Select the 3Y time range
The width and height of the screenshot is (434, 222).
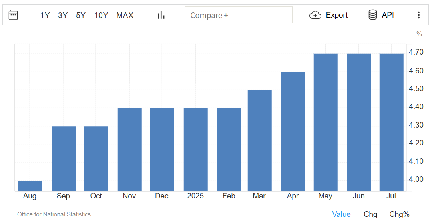[x=63, y=15]
